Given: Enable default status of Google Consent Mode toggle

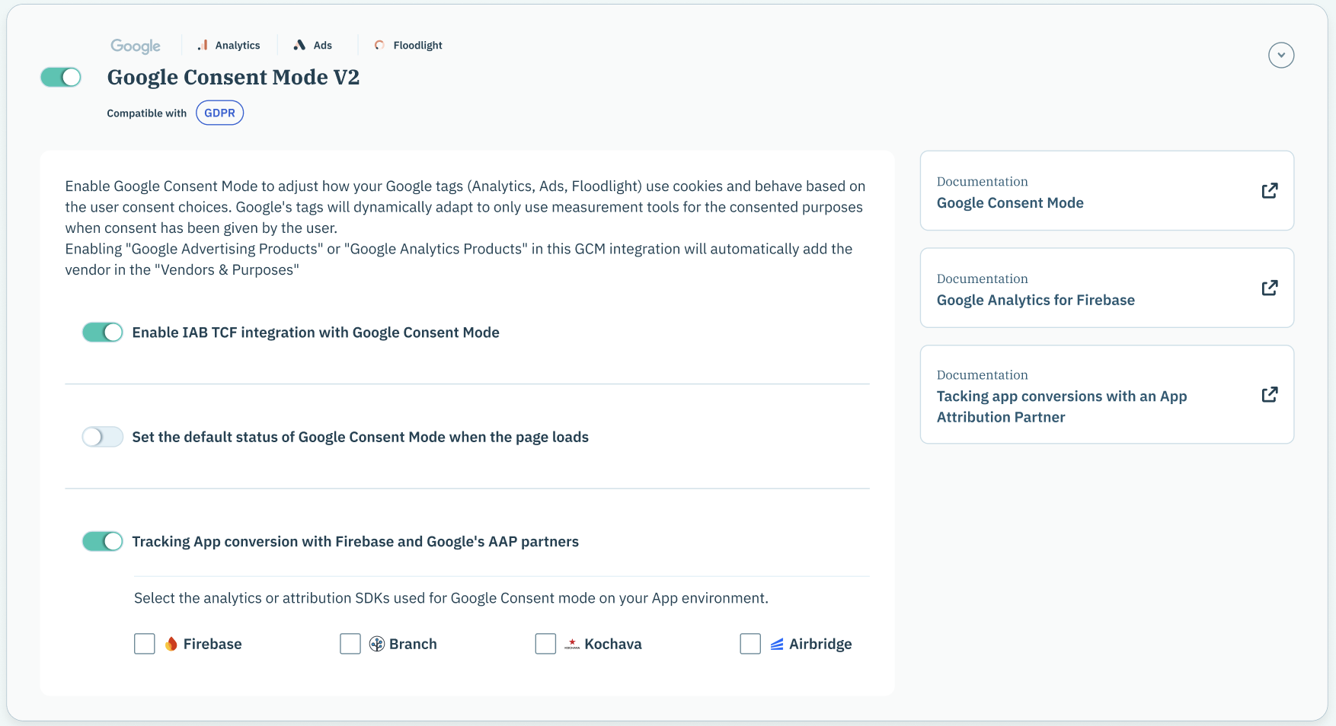Looking at the screenshot, I should [103, 437].
